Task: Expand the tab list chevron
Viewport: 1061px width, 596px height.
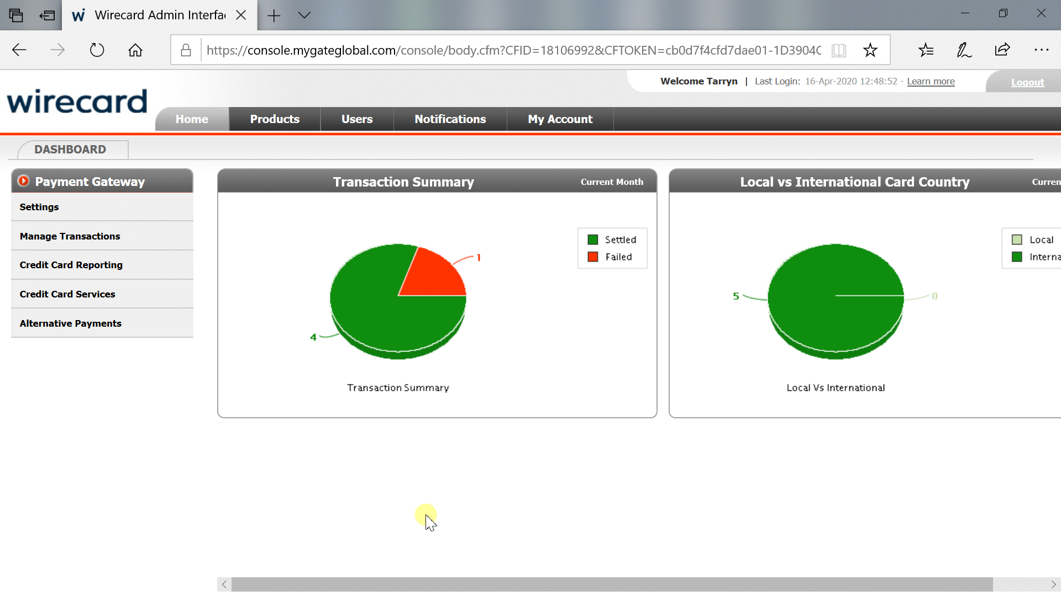Action: point(304,15)
